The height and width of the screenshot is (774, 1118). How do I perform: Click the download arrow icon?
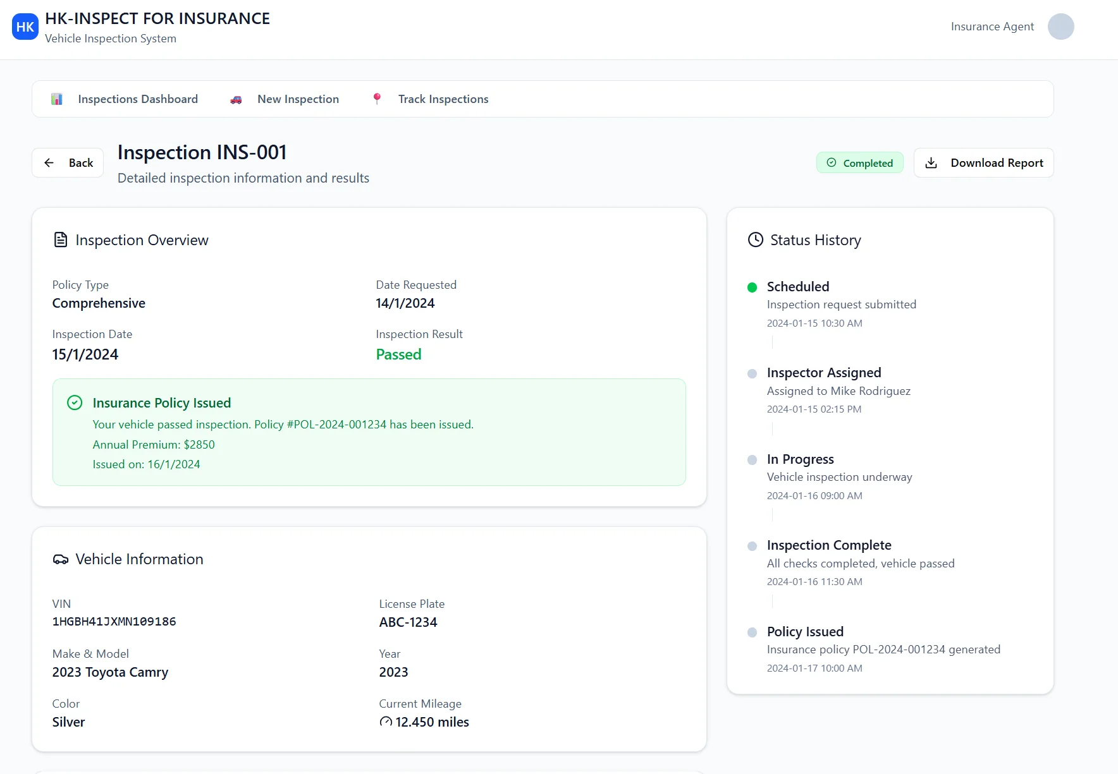(x=931, y=163)
